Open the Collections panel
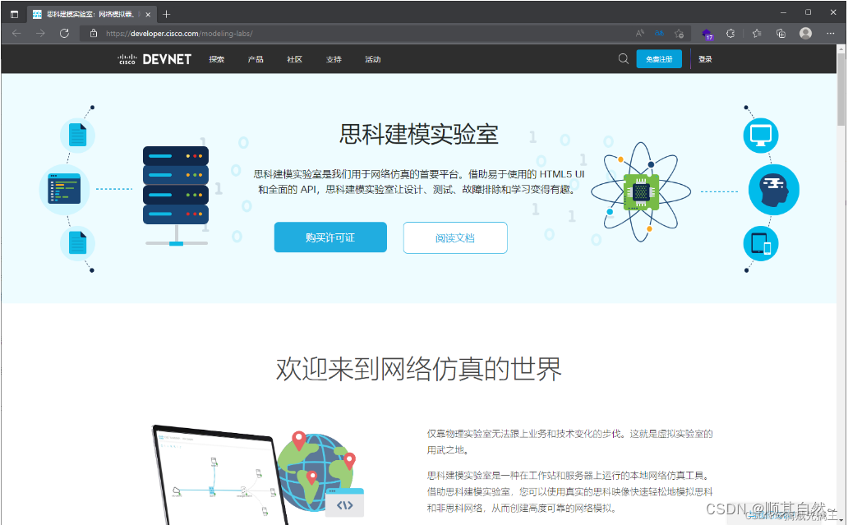This screenshot has width=848, height=525. 781,34
